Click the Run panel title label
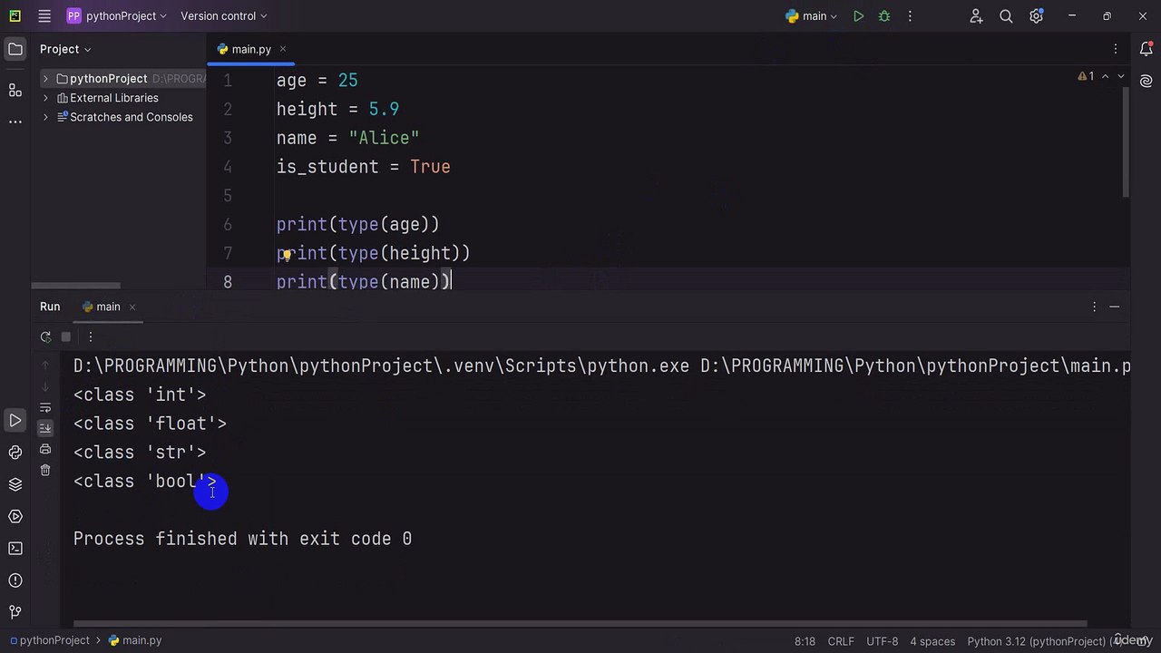The image size is (1161, 653). click(50, 307)
